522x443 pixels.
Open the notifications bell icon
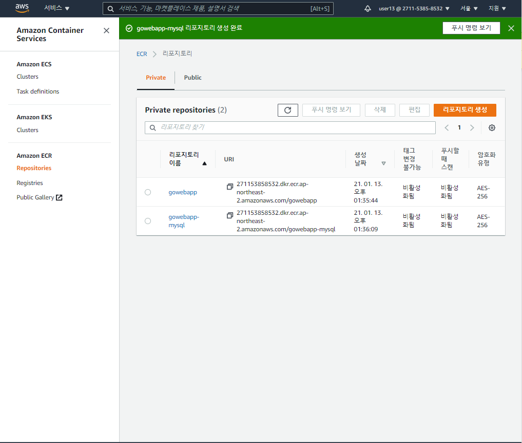click(368, 9)
